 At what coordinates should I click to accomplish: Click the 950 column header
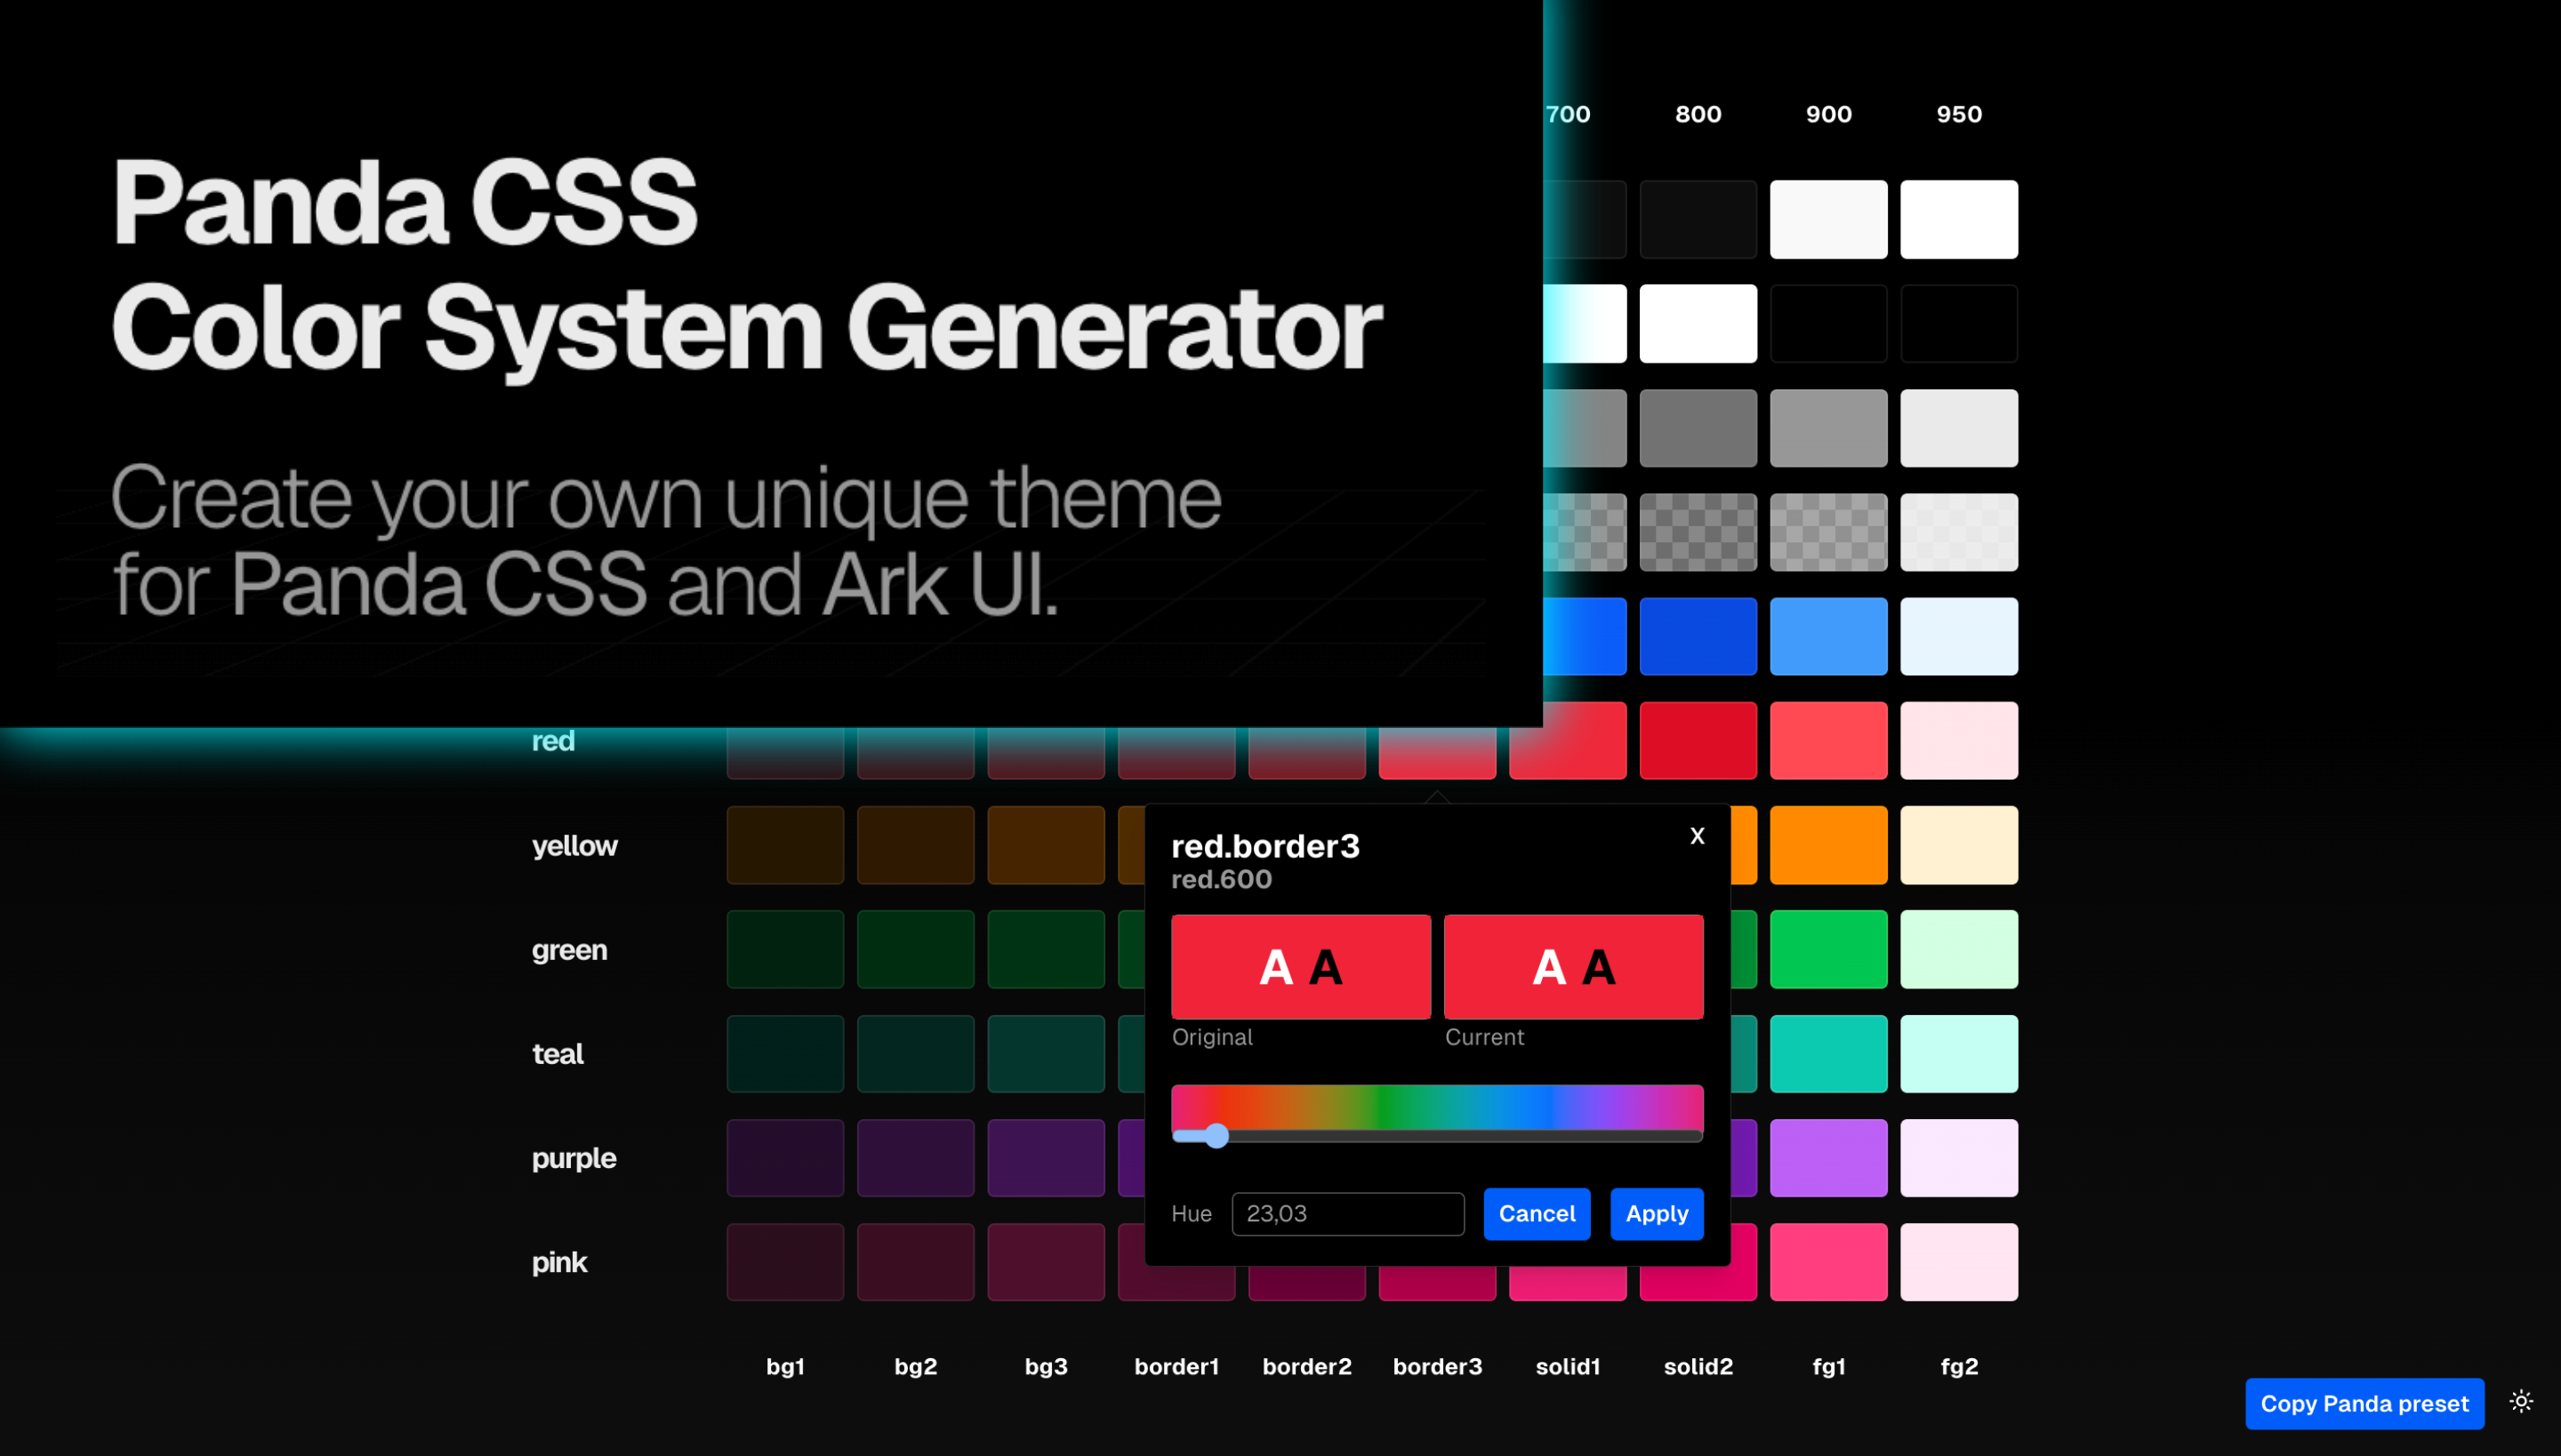coord(1959,114)
